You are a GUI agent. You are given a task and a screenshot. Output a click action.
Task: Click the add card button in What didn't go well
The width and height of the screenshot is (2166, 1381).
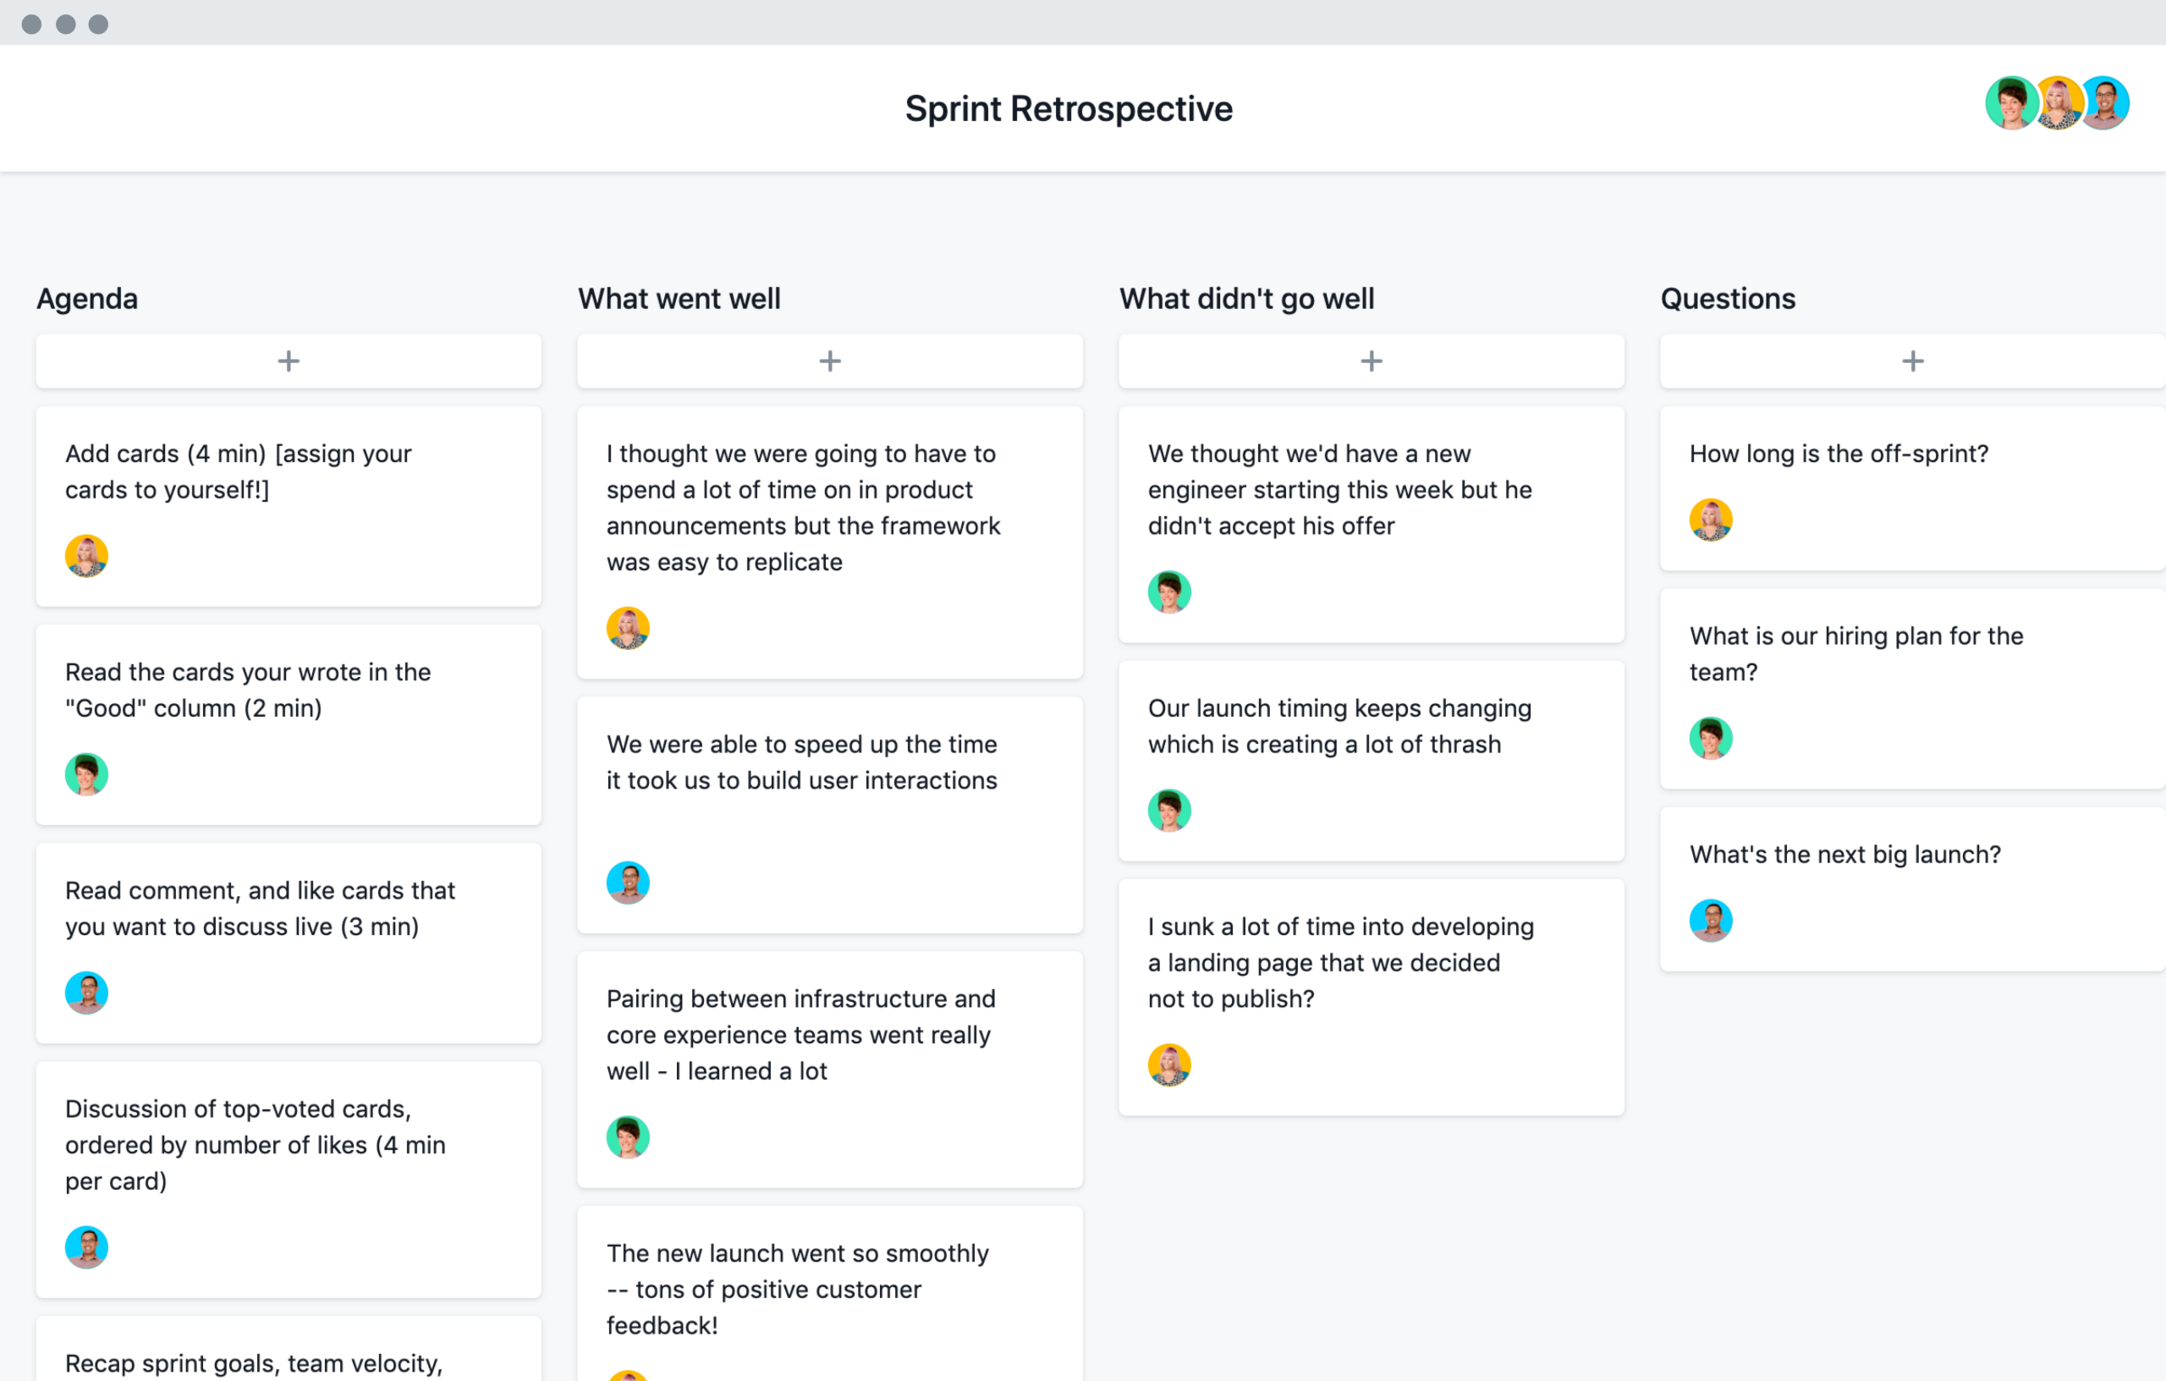1371,360
